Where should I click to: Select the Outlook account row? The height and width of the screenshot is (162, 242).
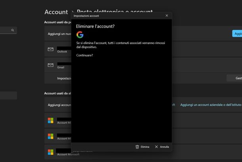[143, 49]
